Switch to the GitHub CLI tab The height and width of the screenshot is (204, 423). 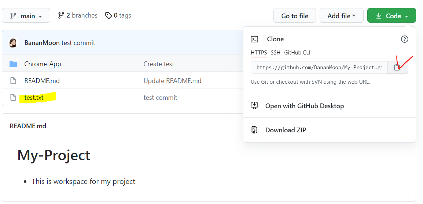tap(297, 53)
